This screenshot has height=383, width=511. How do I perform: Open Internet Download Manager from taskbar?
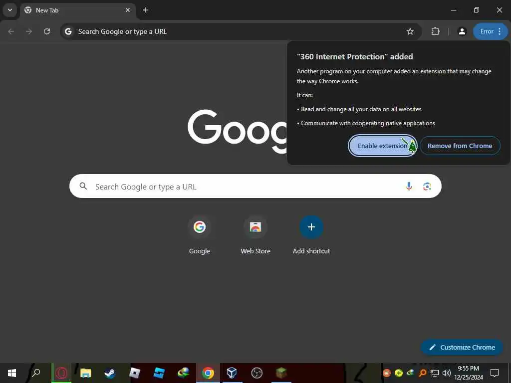(x=184, y=373)
